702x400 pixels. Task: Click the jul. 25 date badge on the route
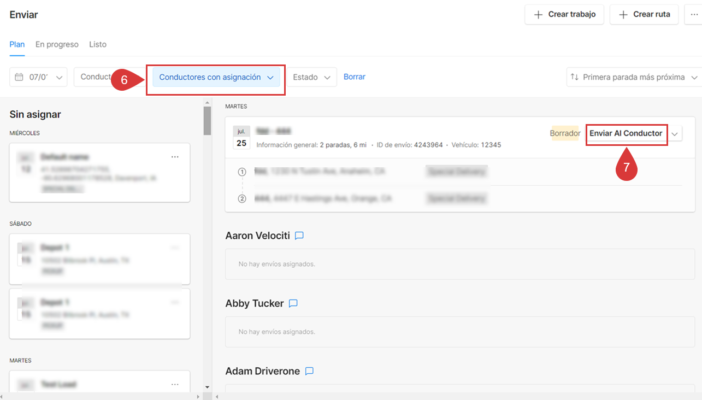(241, 138)
